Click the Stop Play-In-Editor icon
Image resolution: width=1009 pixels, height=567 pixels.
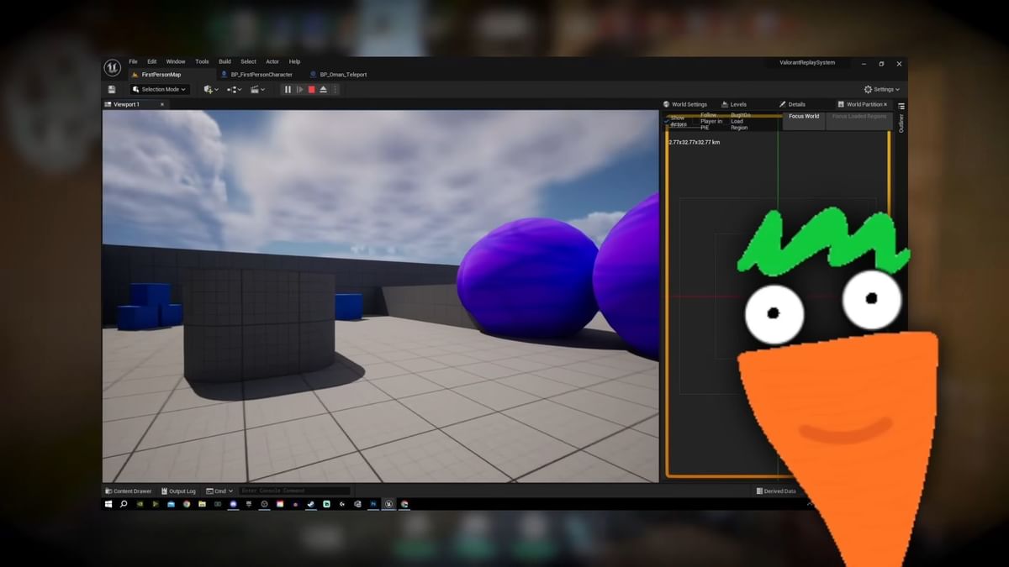[312, 89]
